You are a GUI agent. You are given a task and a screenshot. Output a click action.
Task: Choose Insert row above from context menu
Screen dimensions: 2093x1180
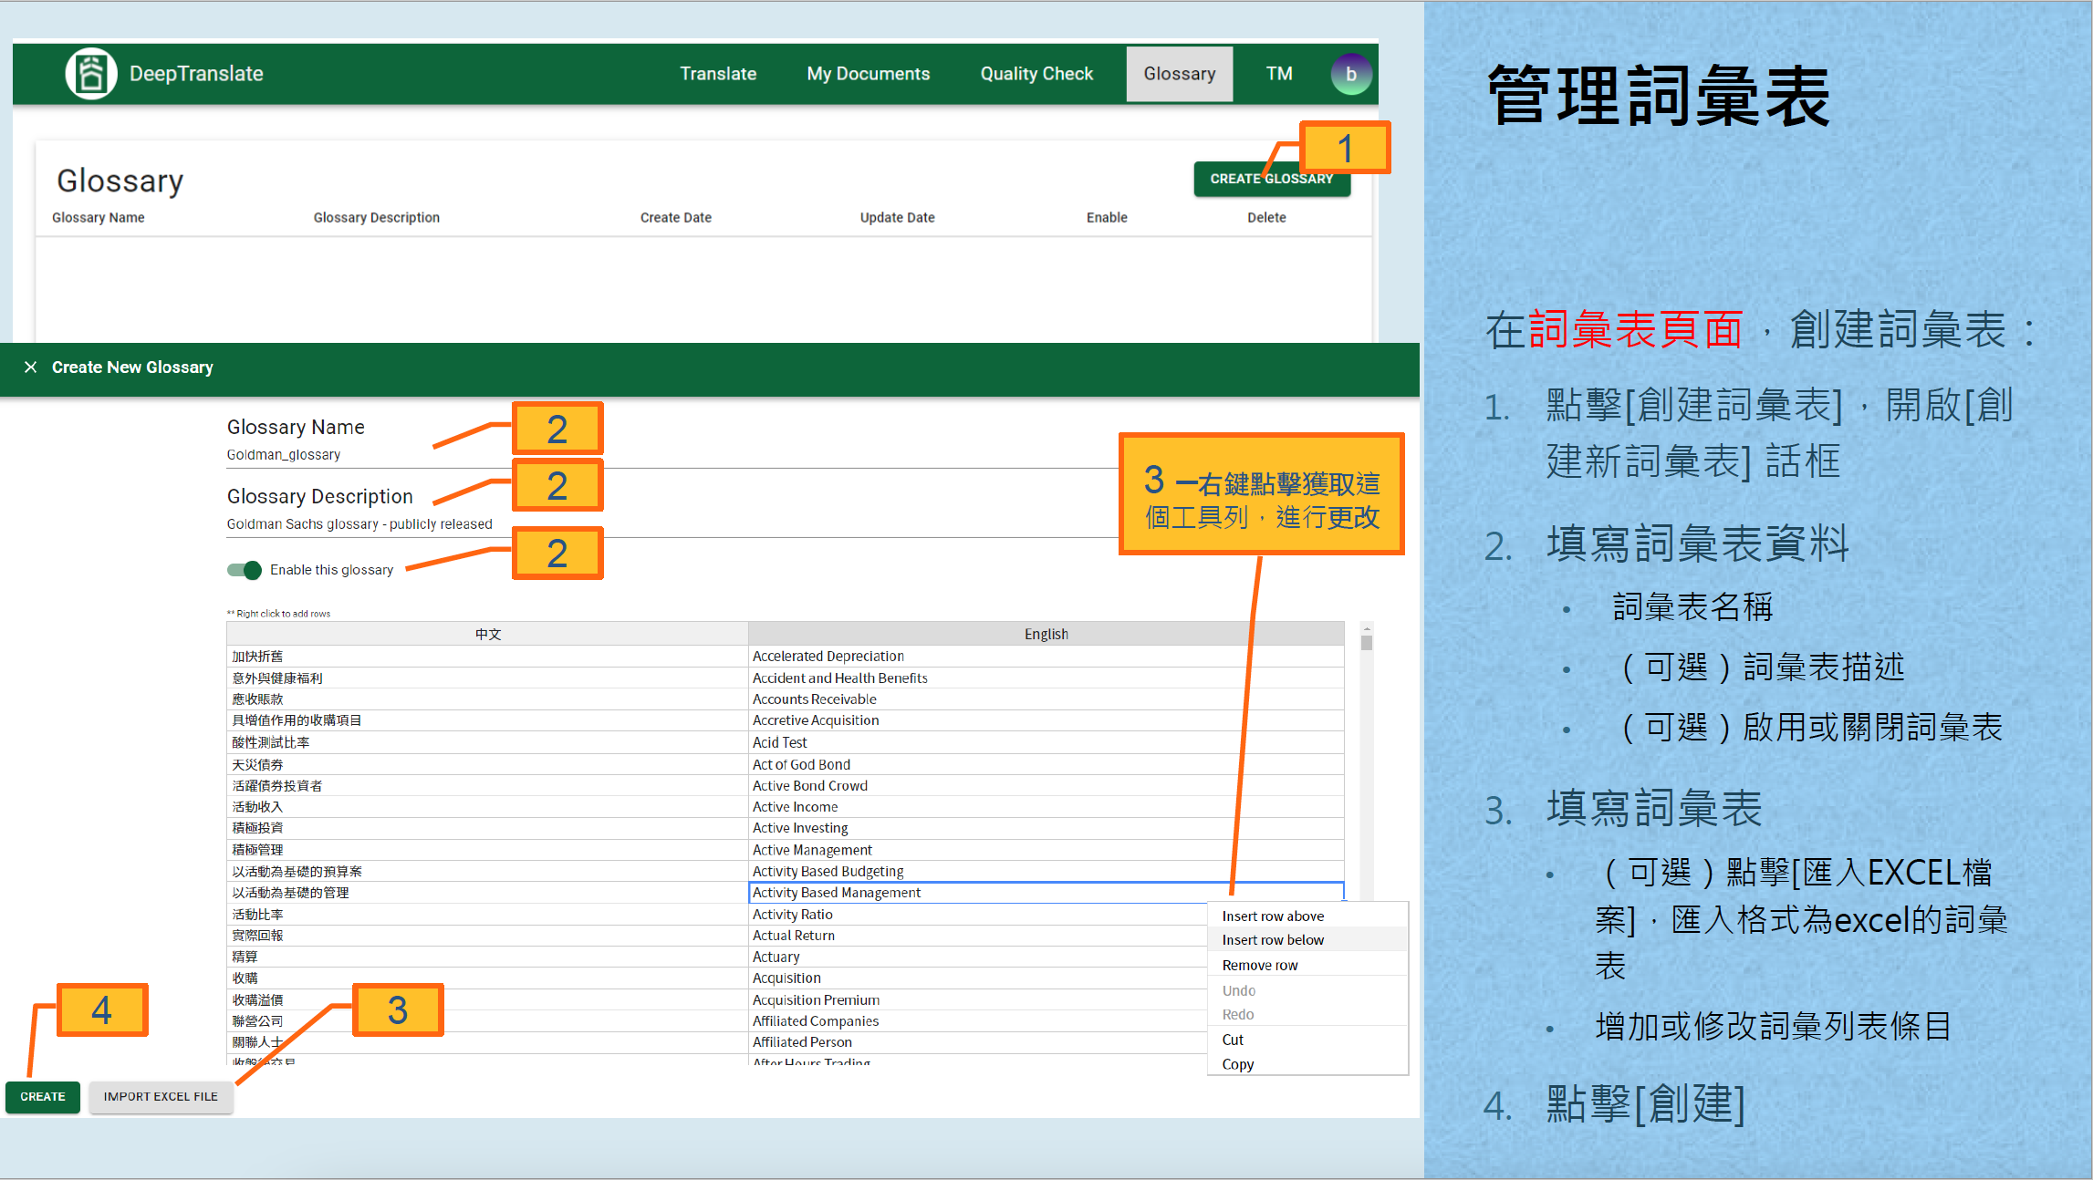[x=1272, y=916]
